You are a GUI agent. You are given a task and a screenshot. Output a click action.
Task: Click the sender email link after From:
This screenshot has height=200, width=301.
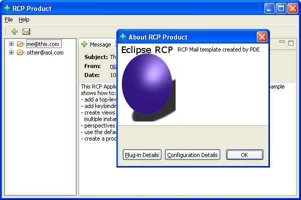pos(113,66)
